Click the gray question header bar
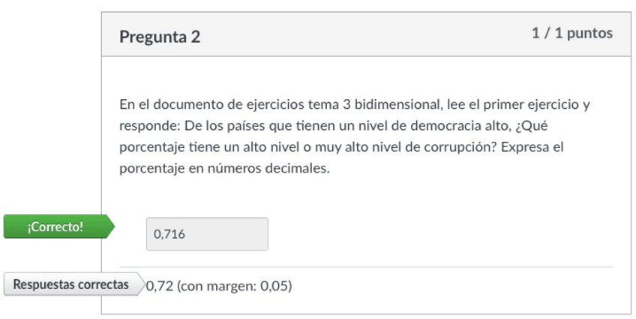636x319 pixels. tap(366, 35)
